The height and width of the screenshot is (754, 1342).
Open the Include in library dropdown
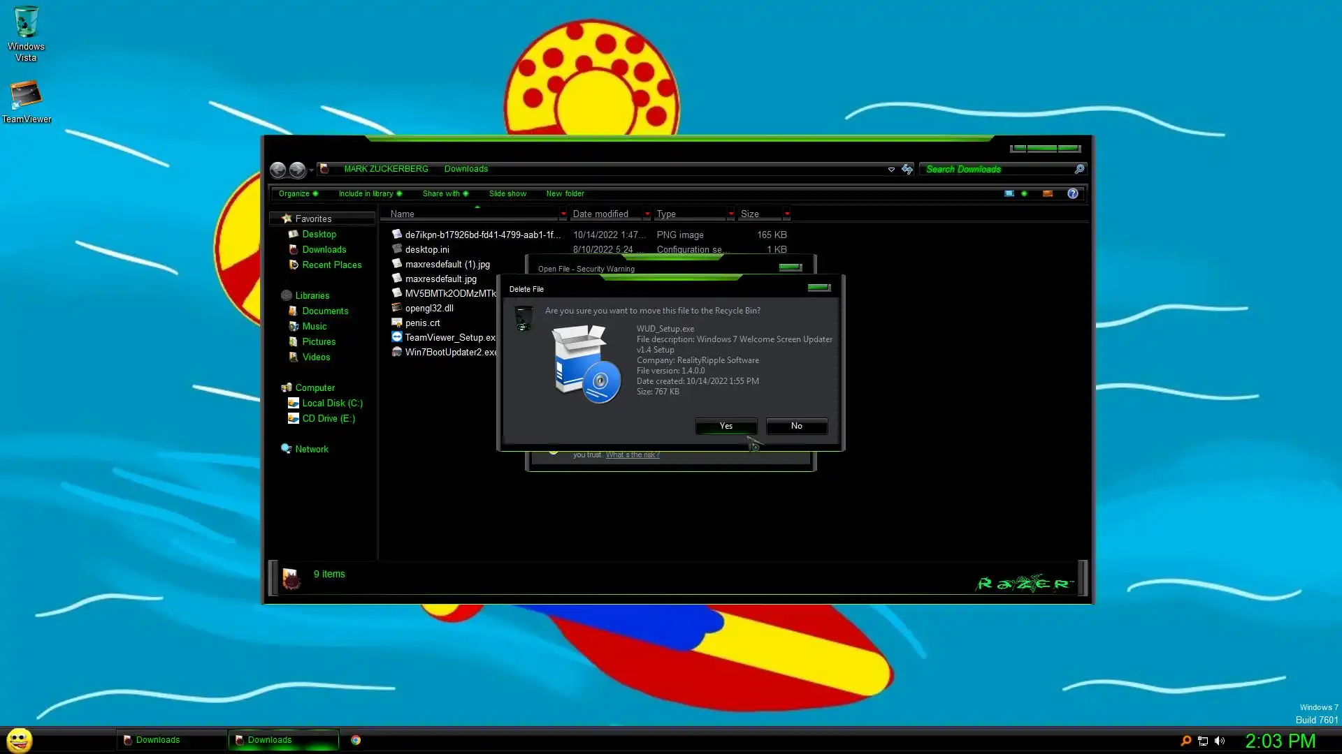click(370, 193)
